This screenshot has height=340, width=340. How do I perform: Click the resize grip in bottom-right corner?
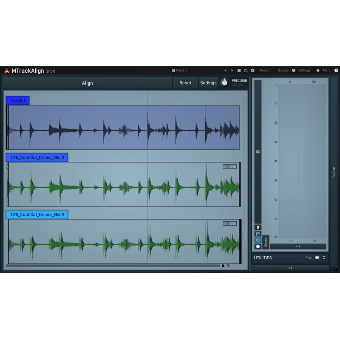coord(336,269)
